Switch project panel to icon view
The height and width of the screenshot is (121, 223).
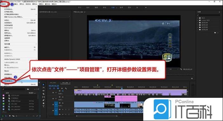click(10, 116)
